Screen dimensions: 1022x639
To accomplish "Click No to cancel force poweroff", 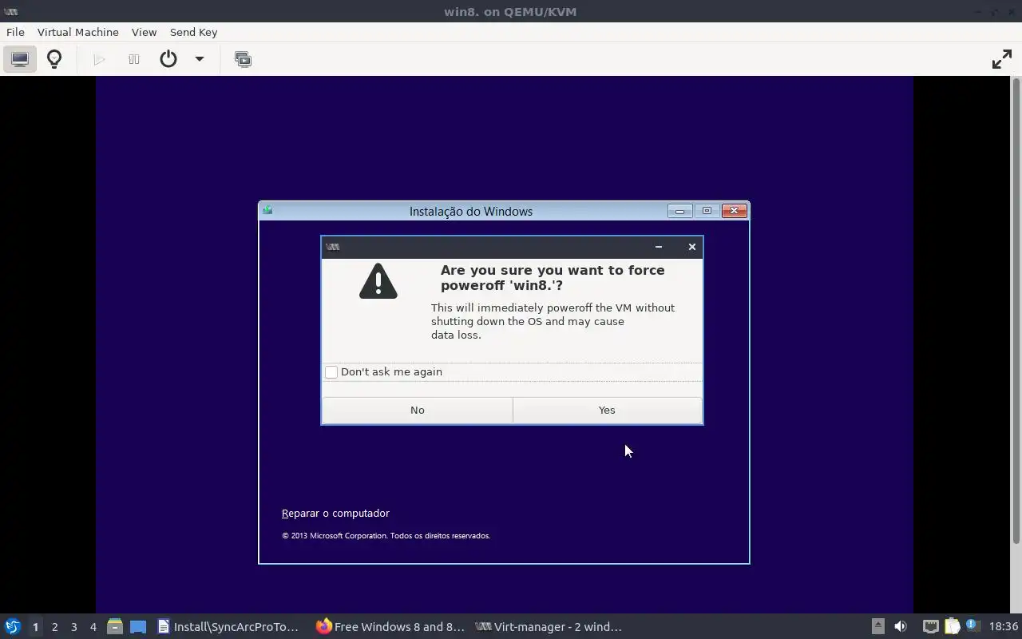I will tap(417, 410).
